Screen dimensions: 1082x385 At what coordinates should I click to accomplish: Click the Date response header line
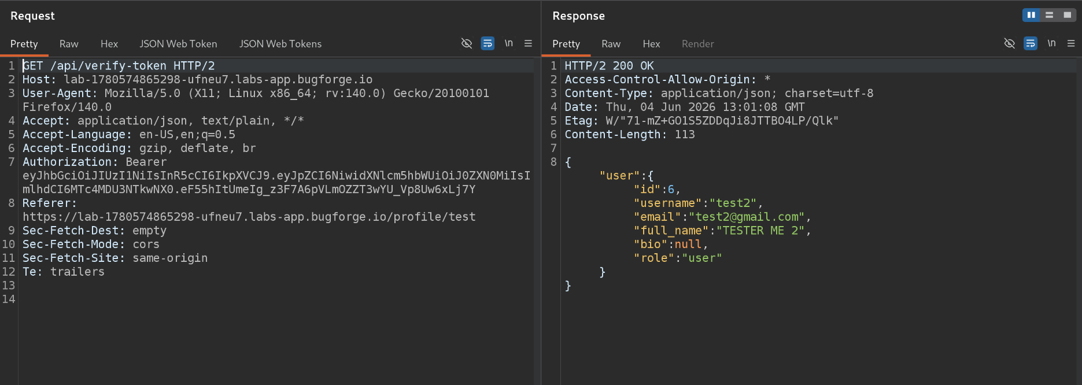(x=685, y=107)
